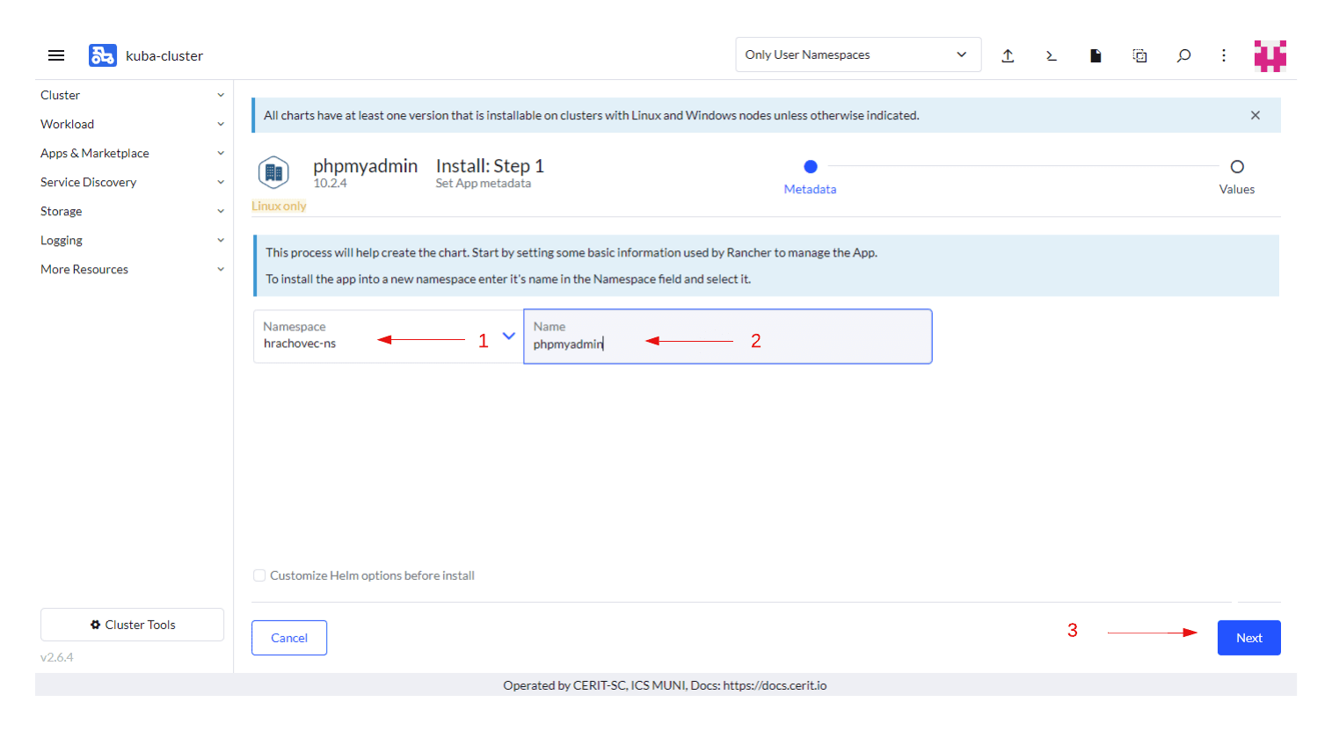The width and height of the screenshot is (1332, 731).
Task: Open the Namespace dropdown selector
Action: (x=508, y=336)
